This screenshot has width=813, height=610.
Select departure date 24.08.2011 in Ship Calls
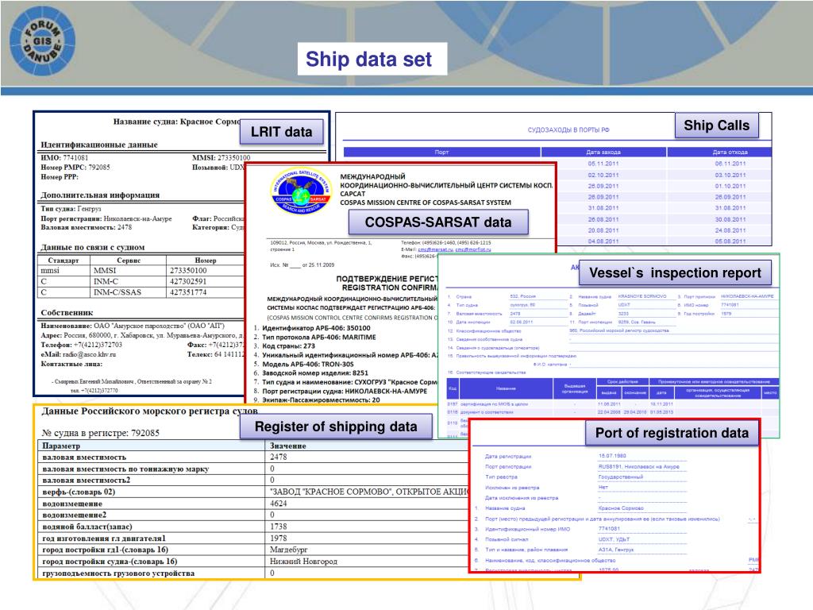[730, 230]
